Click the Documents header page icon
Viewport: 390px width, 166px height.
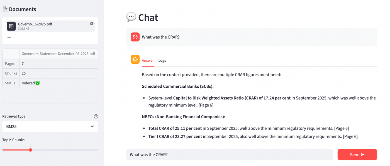tap(5, 9)
